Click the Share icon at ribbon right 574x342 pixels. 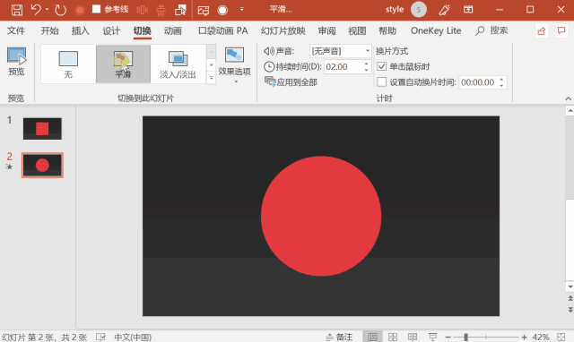(x=542, y=31)
